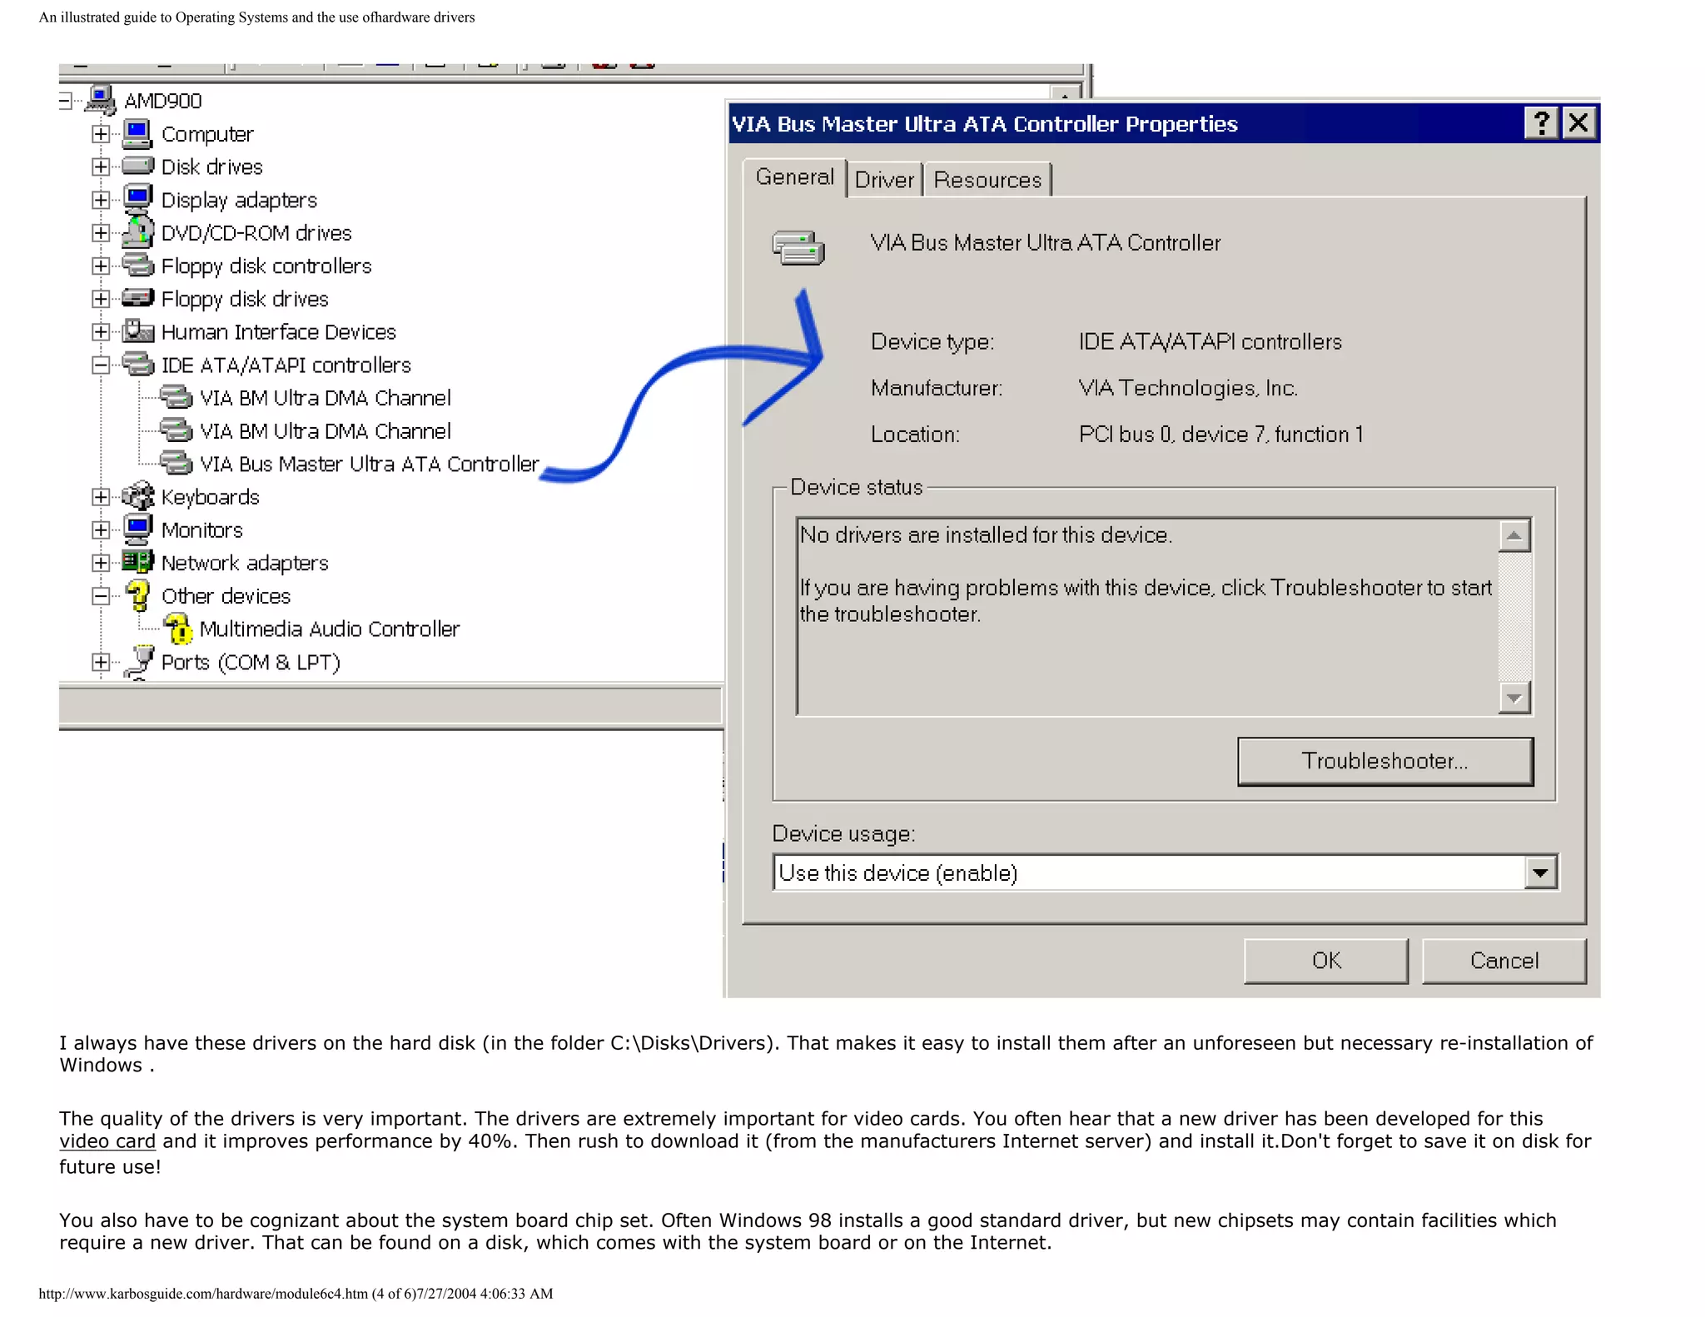Click the IDE ATA/ATAPI controllers icon
Viewport: 1705px width, 1317px height.
(137, 365)
